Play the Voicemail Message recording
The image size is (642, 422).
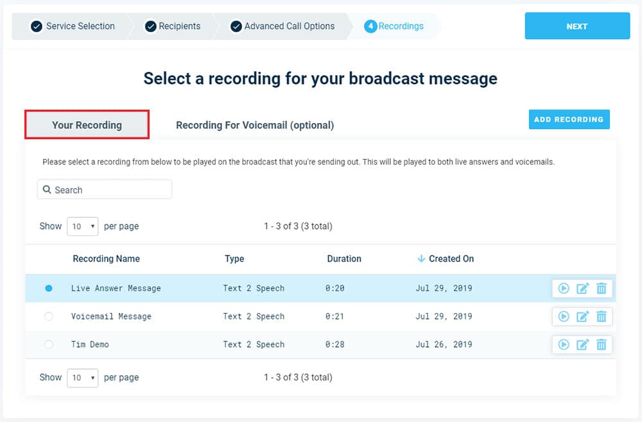[x=564, y=317]
